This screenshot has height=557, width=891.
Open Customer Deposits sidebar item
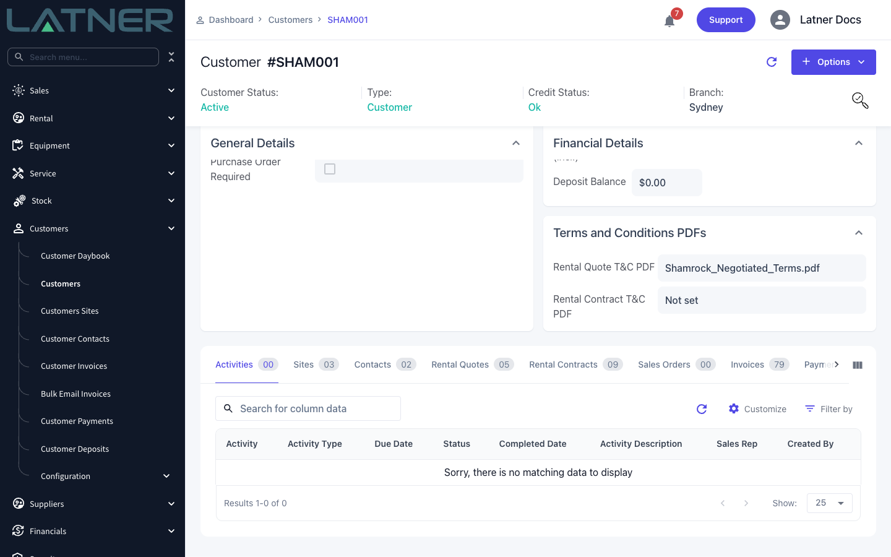75,449
